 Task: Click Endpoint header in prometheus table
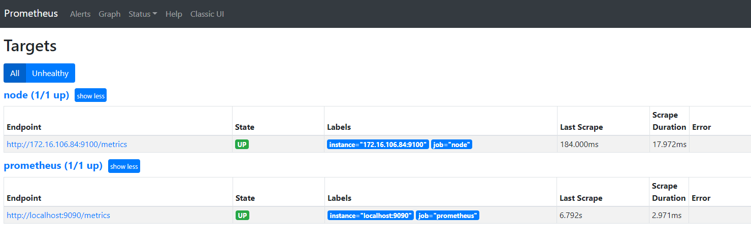24,198
